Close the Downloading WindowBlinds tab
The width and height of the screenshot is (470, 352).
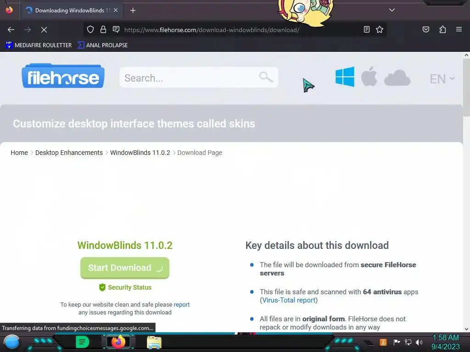116,10
